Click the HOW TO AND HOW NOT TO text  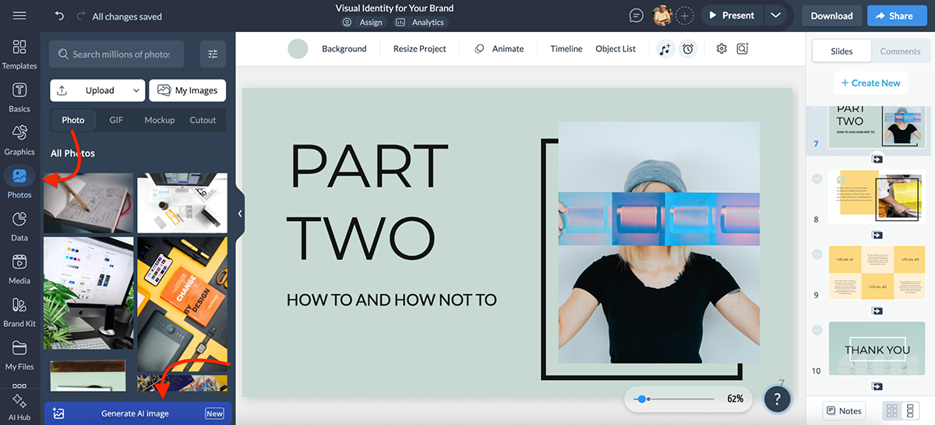pos(392,300)
